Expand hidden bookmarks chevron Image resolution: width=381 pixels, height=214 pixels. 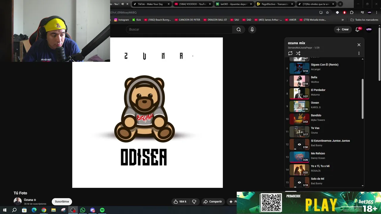click(343, 20)
